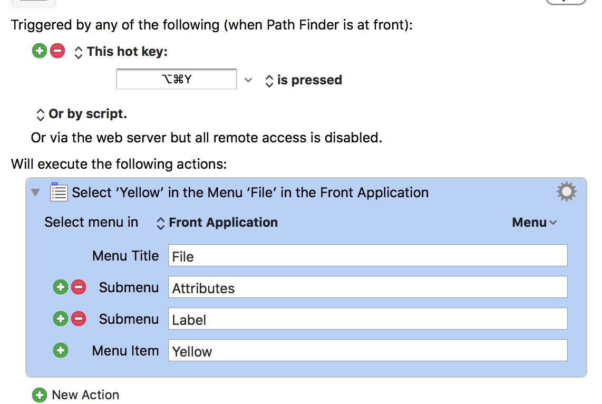602x404 pixels.
Task: Click the menu action list icon
Action: coord(59,191)
